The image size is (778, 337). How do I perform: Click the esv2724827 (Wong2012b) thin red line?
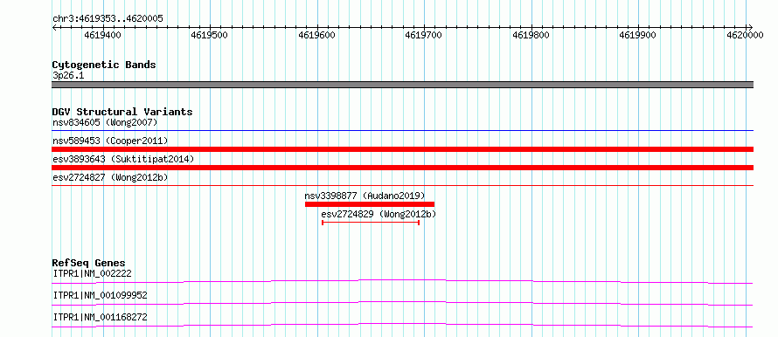click(402, 186)
